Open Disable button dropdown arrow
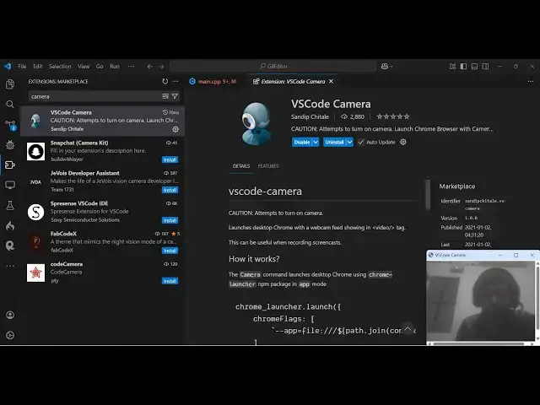Screen dimensions: 540x405 tap(316, 142)
